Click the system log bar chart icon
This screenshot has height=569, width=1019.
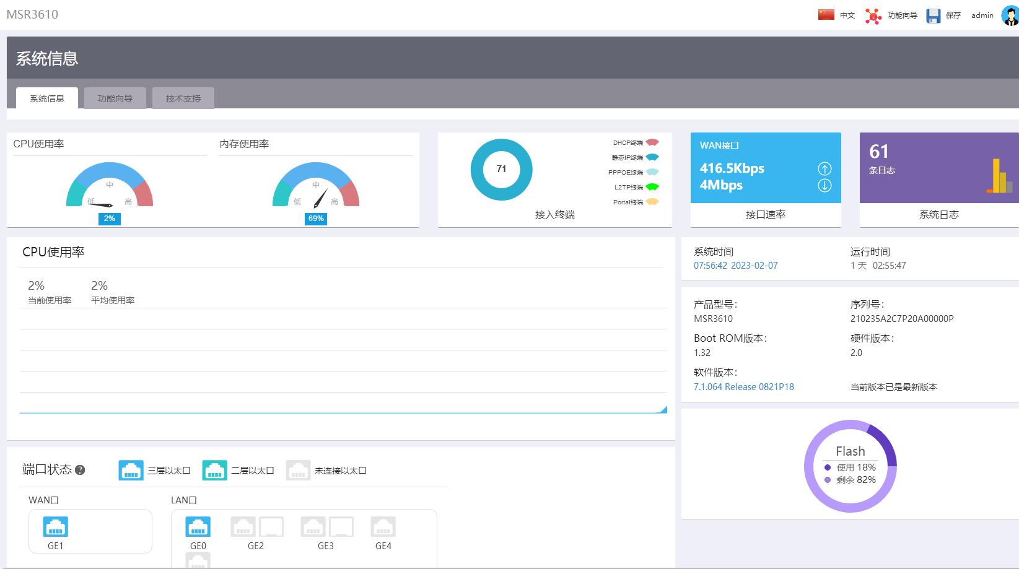point(999,177)
